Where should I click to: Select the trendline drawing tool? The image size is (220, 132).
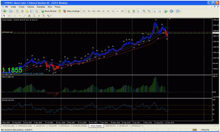tap(24, 16)
